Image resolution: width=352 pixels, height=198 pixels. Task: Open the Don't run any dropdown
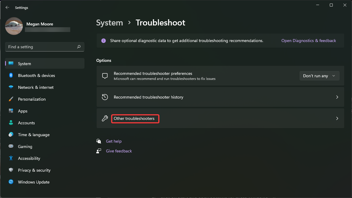coord(319,76)
